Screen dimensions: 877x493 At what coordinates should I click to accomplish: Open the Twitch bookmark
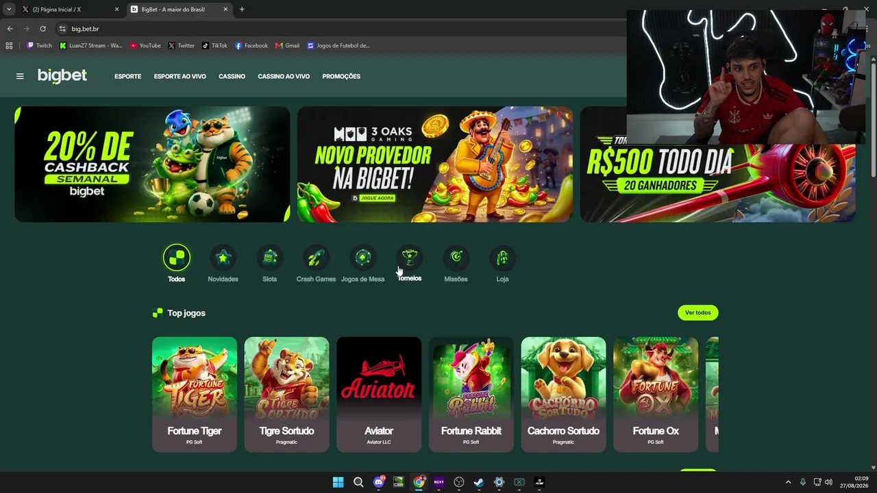[x=39, y=46]
